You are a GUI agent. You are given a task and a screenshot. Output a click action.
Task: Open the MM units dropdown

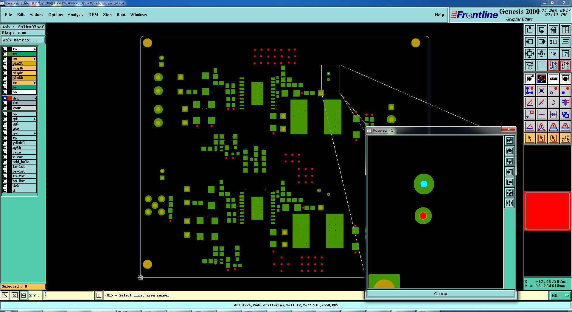560,295
